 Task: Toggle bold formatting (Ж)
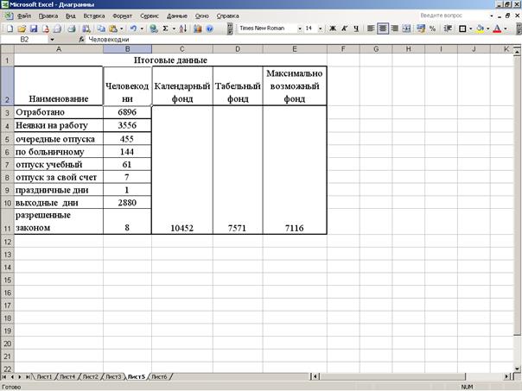(x=333, y=28)
